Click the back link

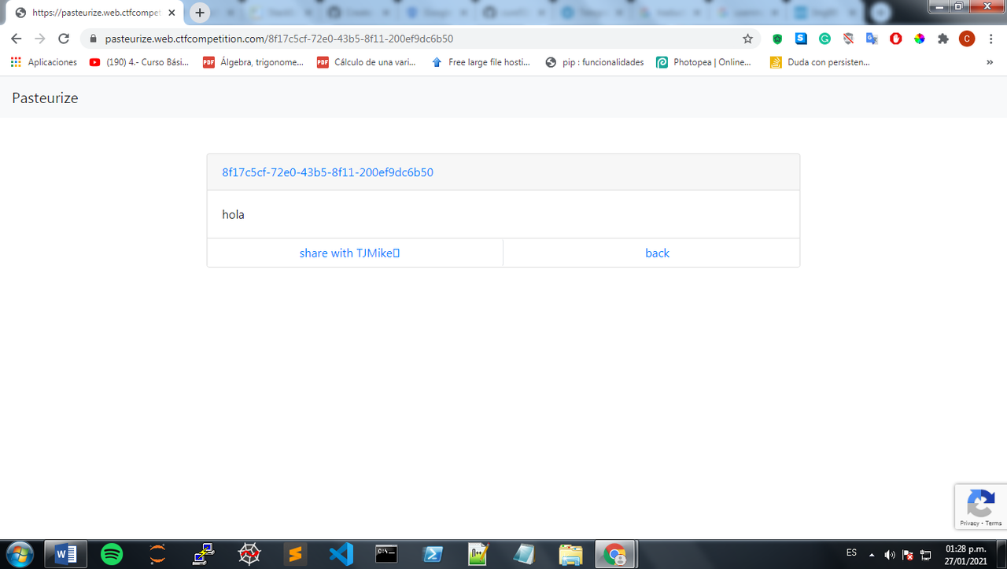pos(657,253)
